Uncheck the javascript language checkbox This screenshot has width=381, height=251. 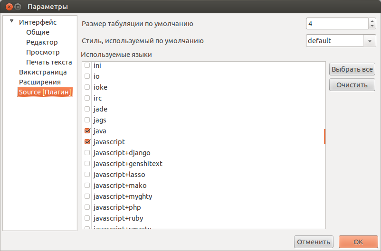pyautogui.click(x=87, y=142)
